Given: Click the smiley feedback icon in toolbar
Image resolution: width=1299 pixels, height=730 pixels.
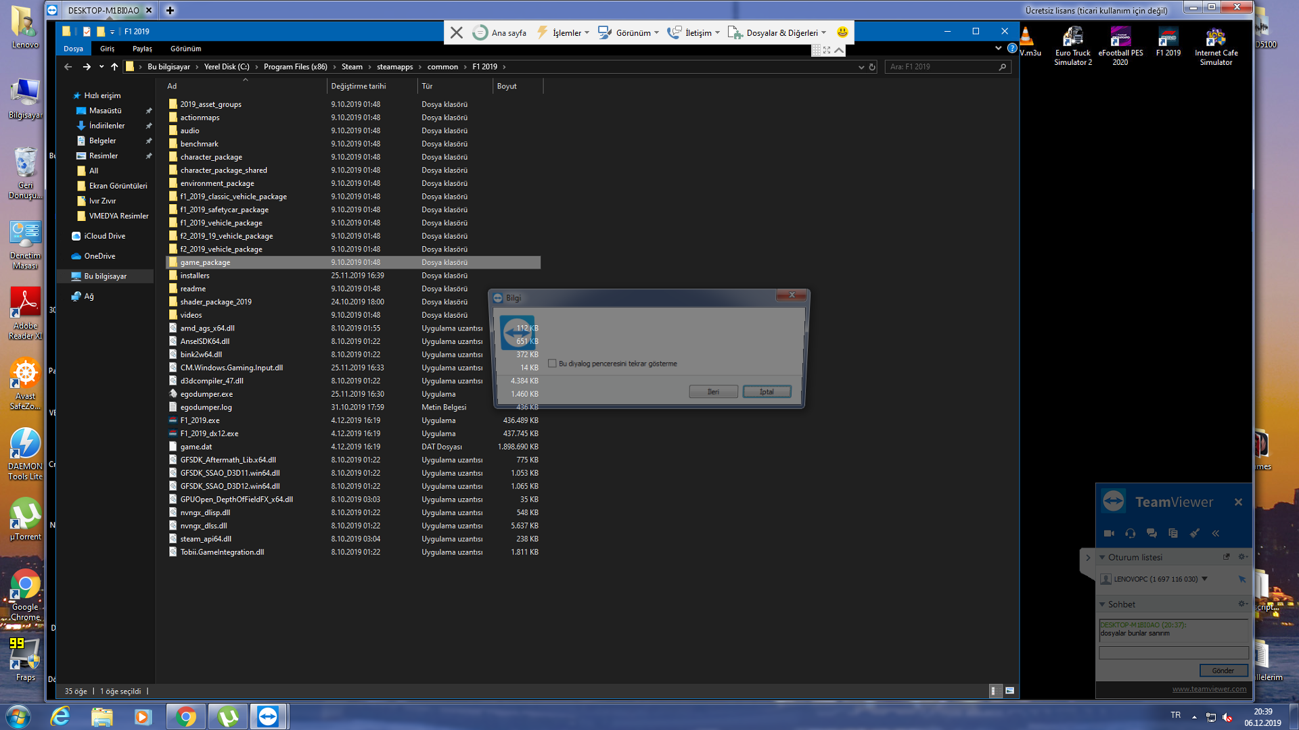Looking at the screenshot, I should 842,32.
